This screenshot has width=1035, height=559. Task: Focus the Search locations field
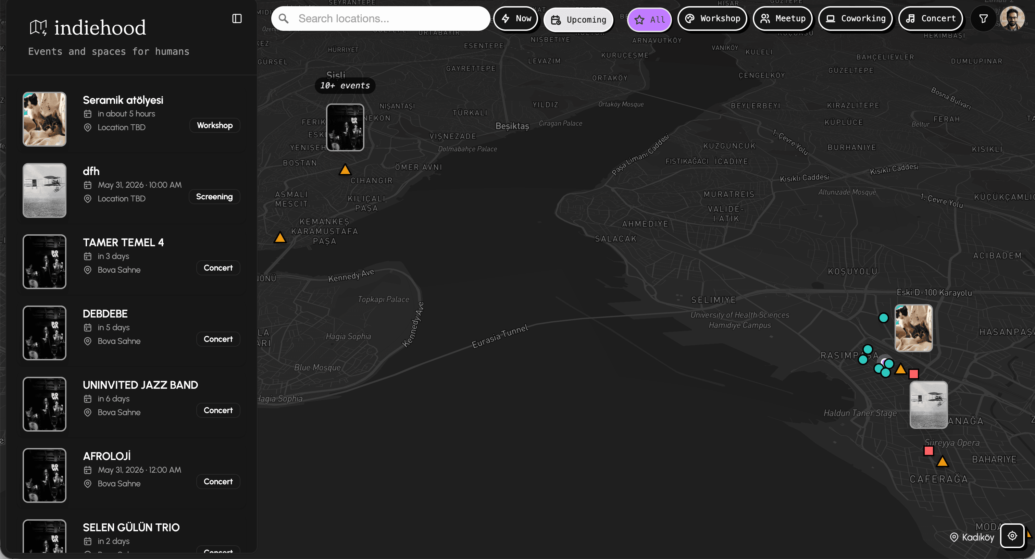point(381,18)
